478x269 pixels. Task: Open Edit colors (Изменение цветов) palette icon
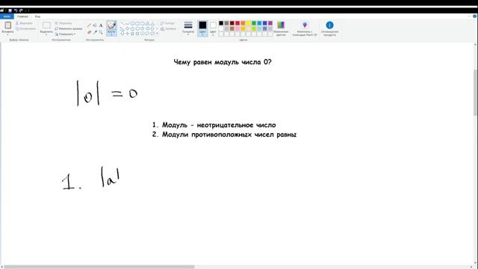click(281, 25)
